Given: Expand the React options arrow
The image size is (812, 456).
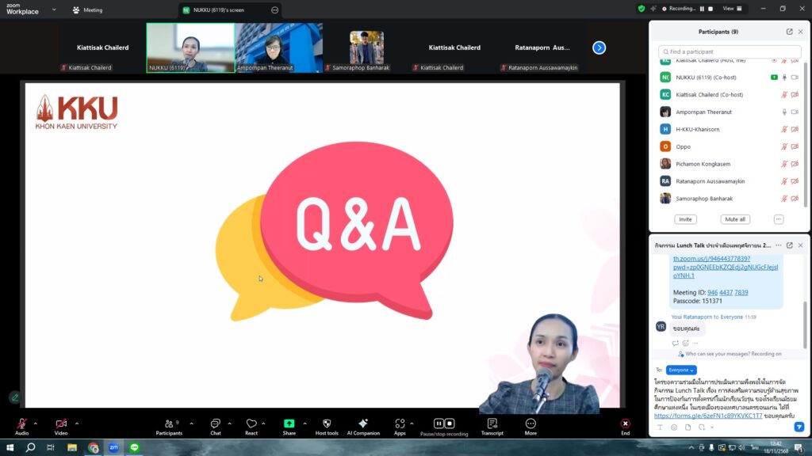Looking at the screenshot, I should click(263, 424).
